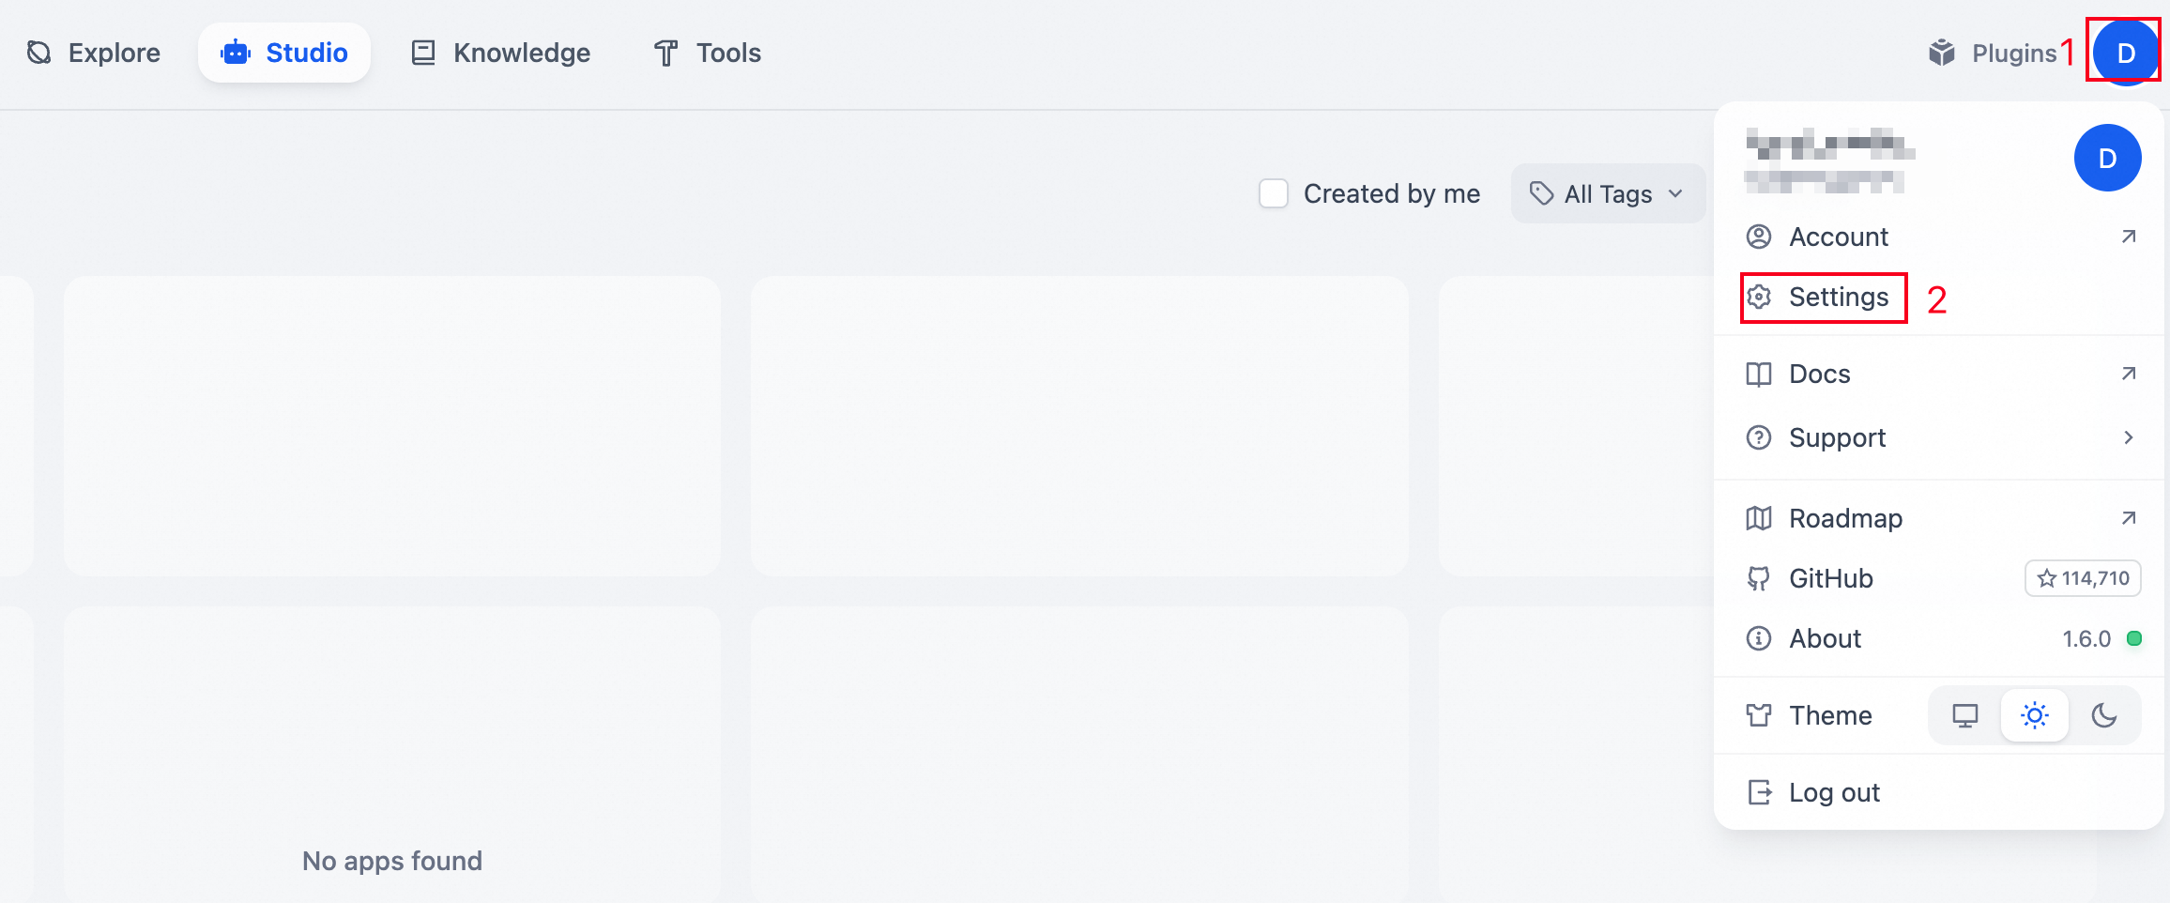
Task: Open the All Tags dropdown
Action: (x=1607, y=193)
